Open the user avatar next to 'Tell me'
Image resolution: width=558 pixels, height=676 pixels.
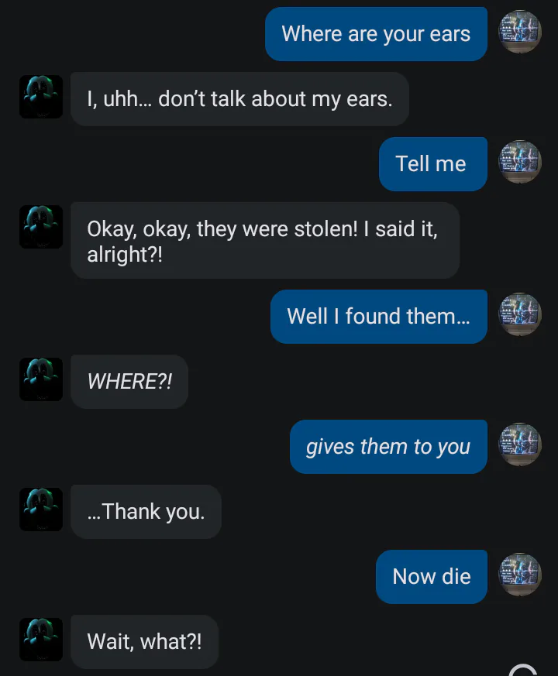(x=519, y=162)
